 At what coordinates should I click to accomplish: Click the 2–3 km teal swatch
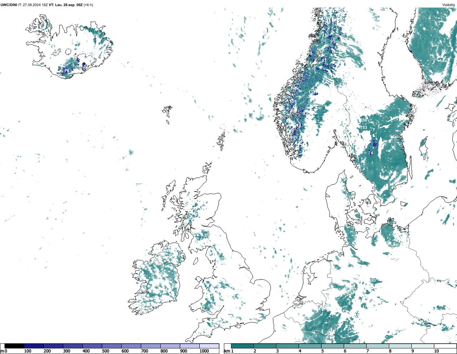coord(265,346)
